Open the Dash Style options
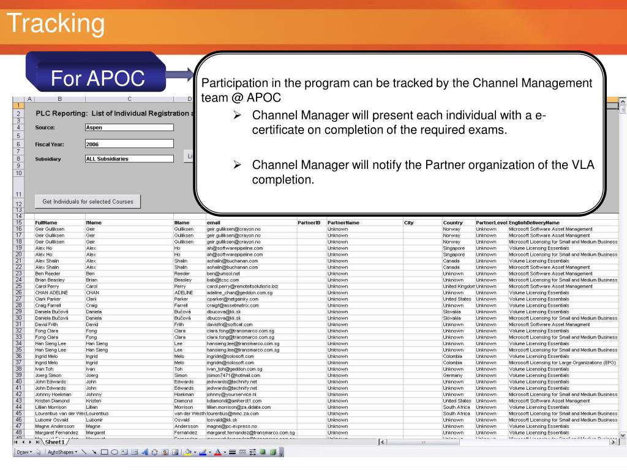 [242, 452]
